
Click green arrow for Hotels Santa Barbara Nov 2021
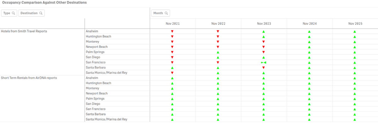pos(172,68)
